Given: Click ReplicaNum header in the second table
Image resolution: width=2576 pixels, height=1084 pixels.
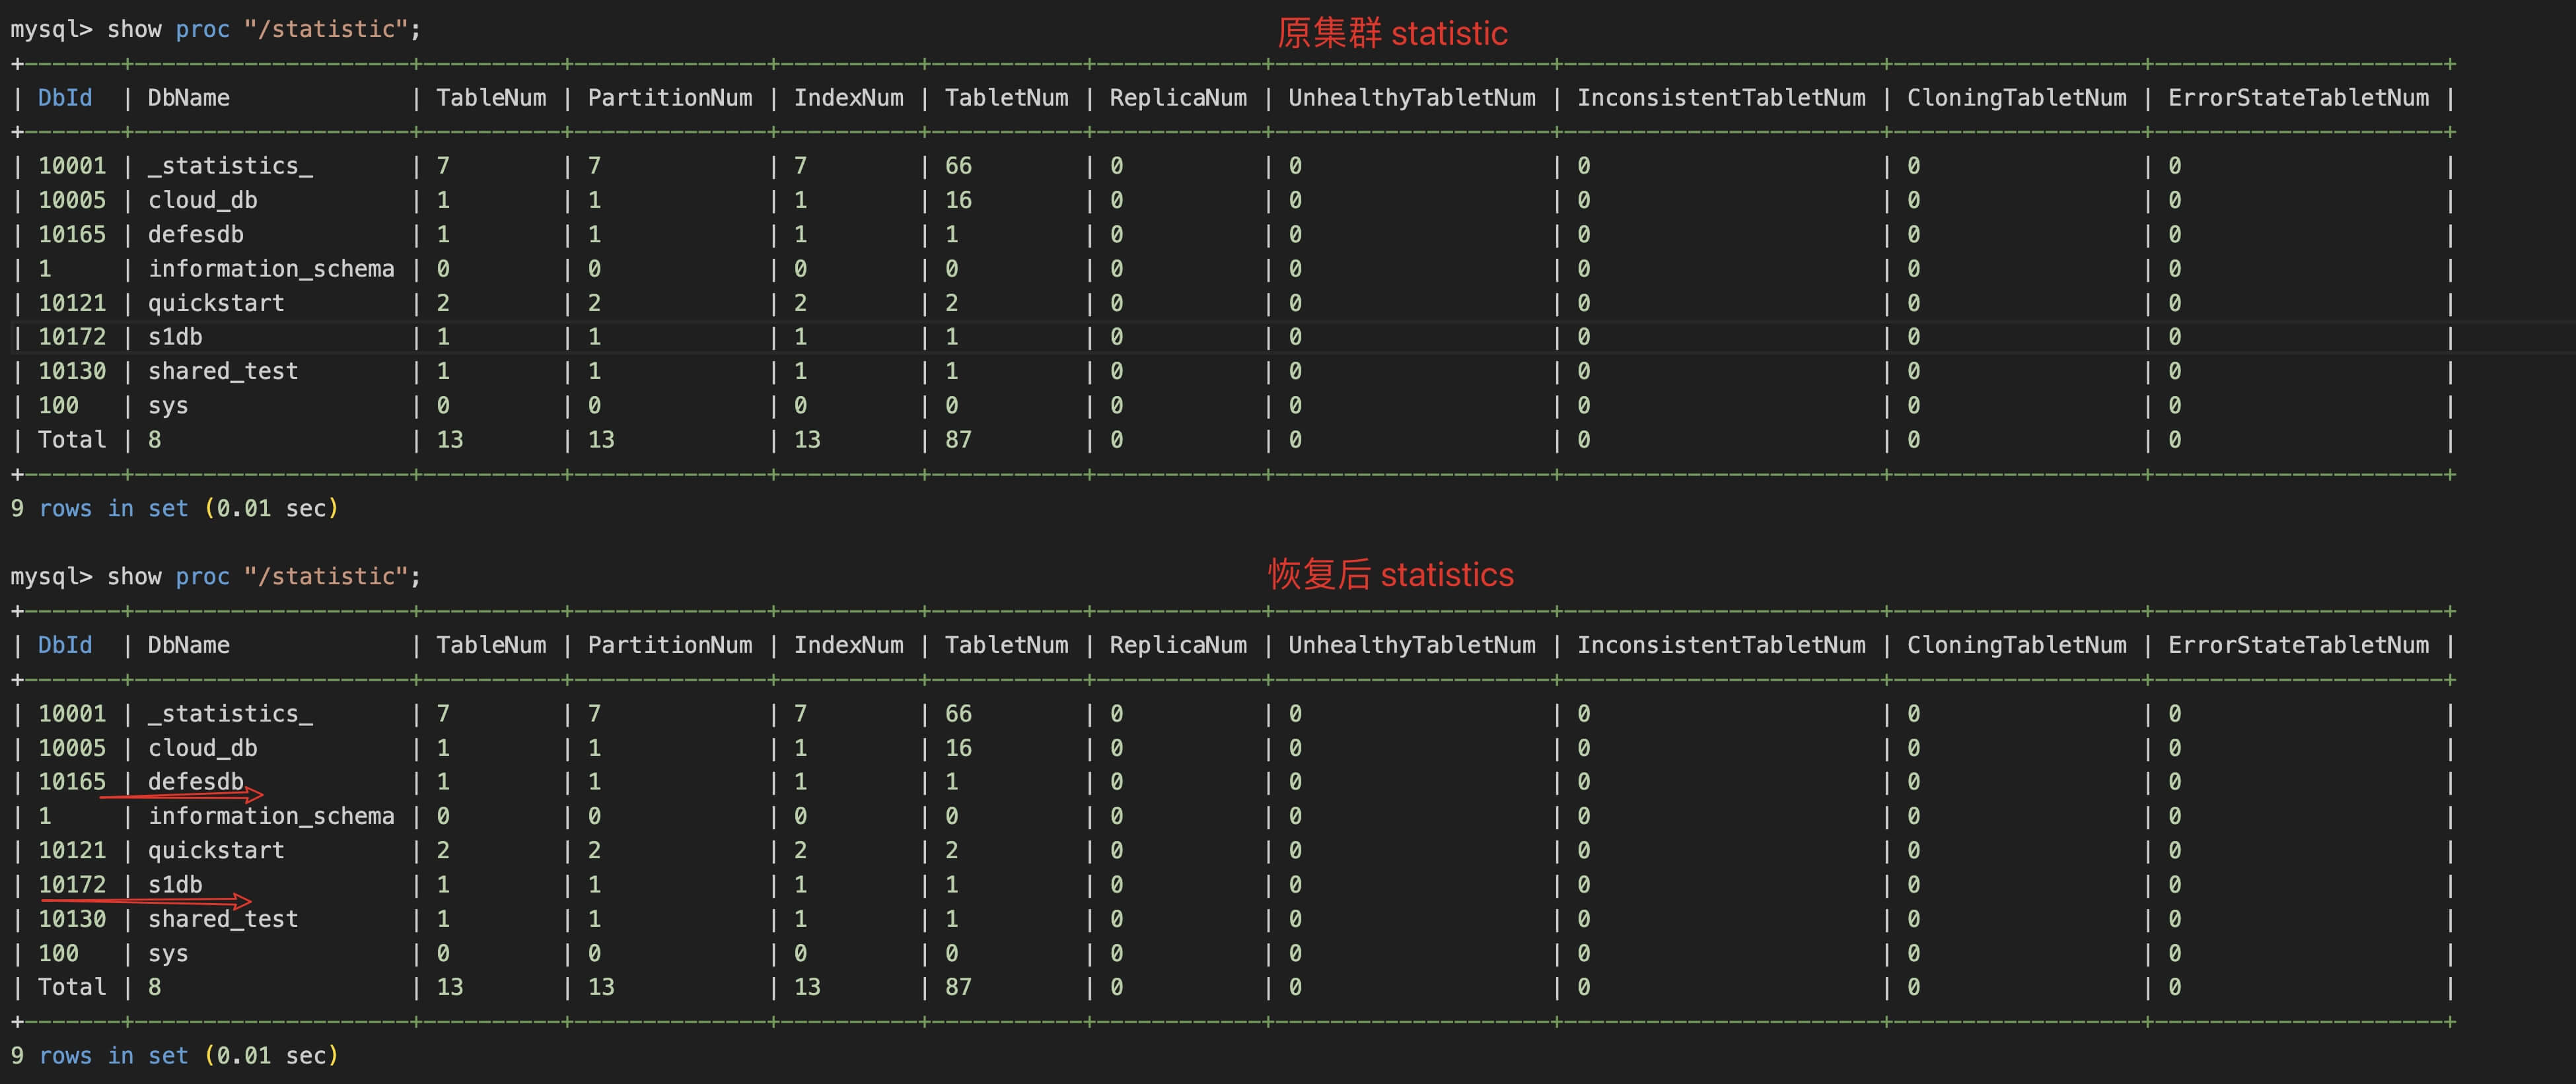Looking at the screenshot, I should pyautogui.click(x=1178, y=646).
